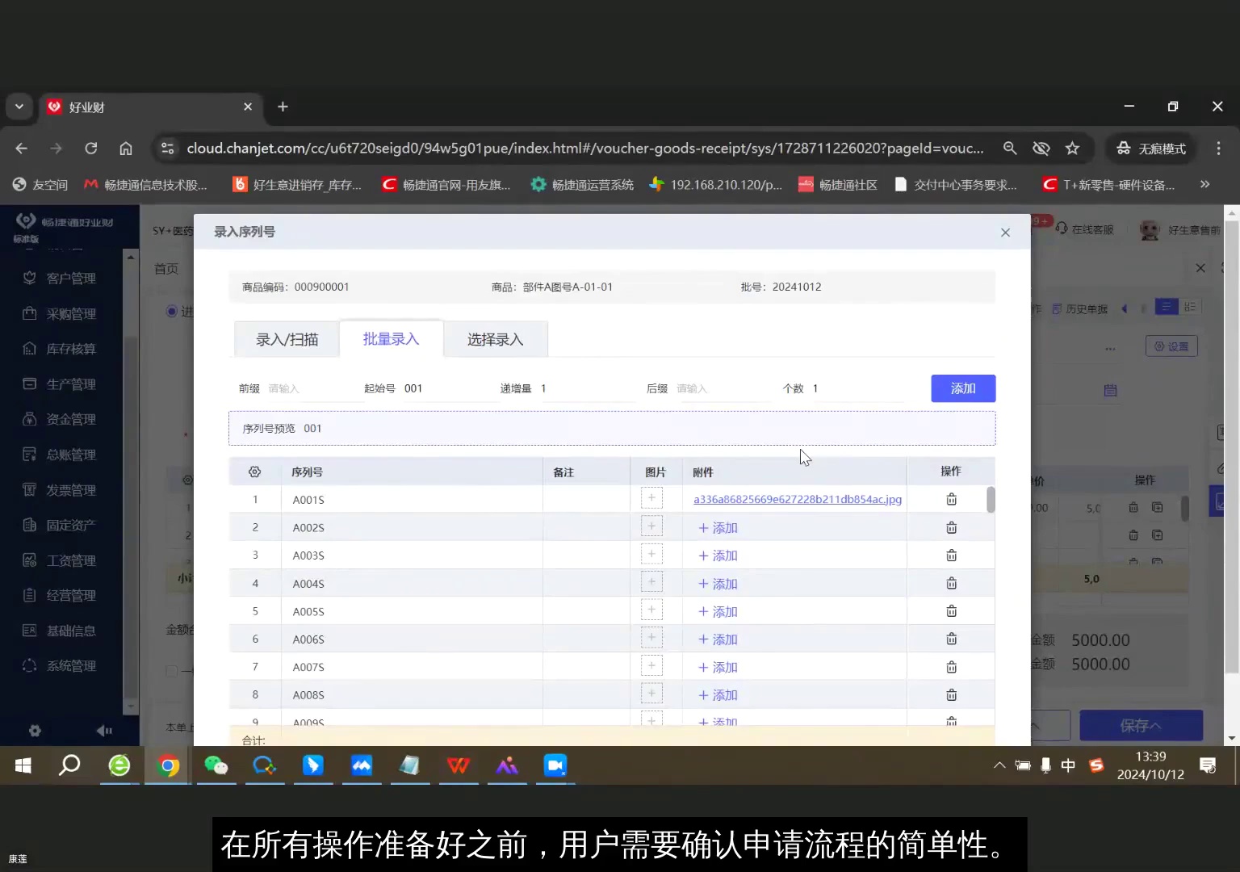Expand the 历史单据 arrow control
Image resolution: width=1240 pixels, height=872 pixels.
[x=1126, y=308]
